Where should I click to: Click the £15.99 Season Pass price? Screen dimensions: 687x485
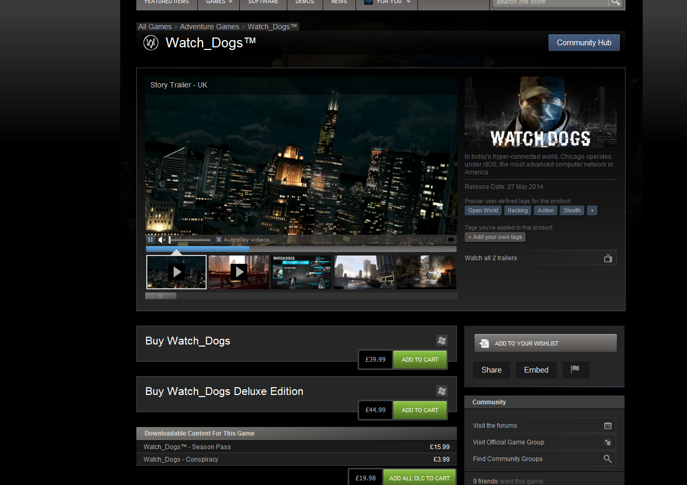tap(440, 447)
